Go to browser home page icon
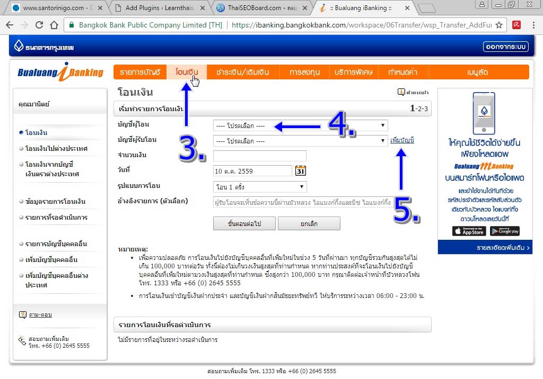543x379 pixels. click(x=54, y=25)
